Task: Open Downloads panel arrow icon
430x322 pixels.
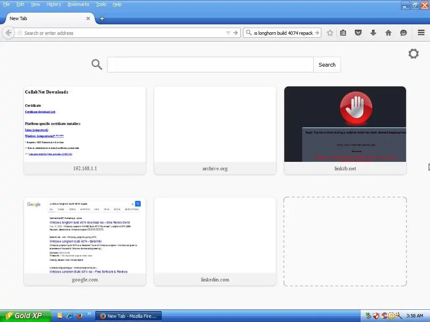Action: click(373, 33)
